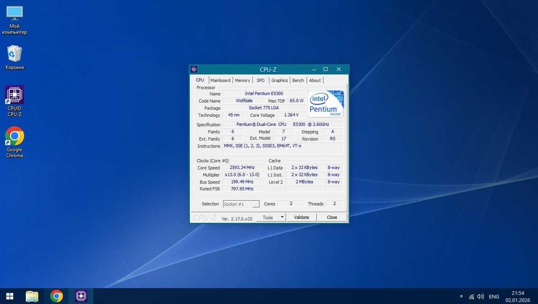Close CPU-Z via title bar X
This screenshot has height=304, width=538.
[338, 69]
